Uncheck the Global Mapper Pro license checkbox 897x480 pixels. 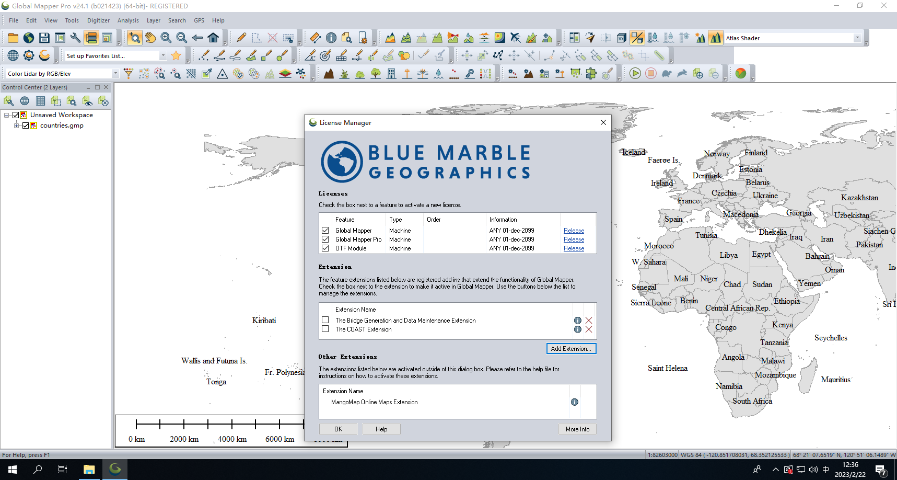325,239
